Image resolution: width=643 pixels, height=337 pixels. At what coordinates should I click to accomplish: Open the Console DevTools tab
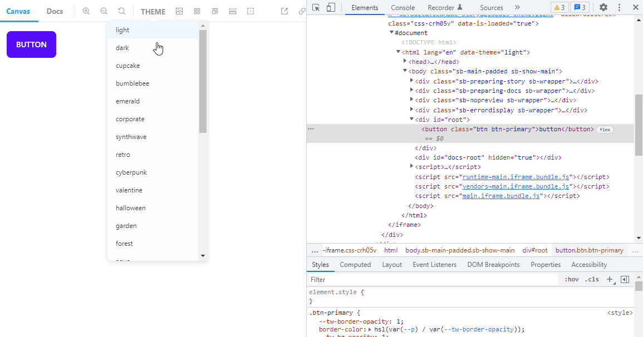click(x=403, y=7)
